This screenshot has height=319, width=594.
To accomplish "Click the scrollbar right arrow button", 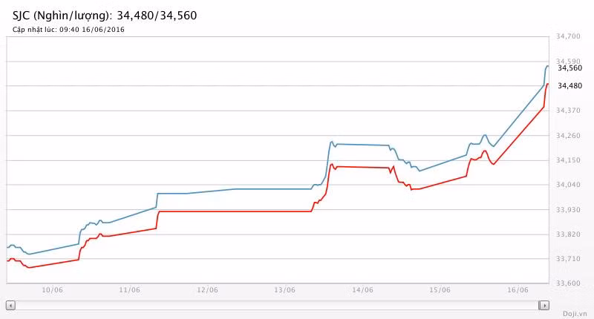I will tap(544, 305).
